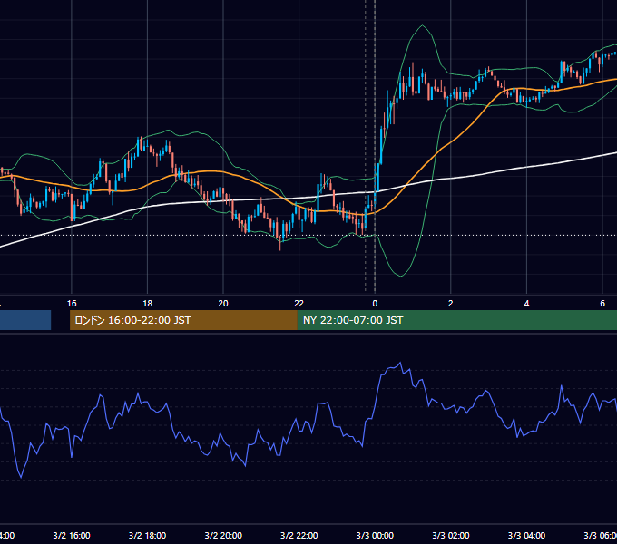Click the 3/3 04:00 time label

tap(526, 535)
